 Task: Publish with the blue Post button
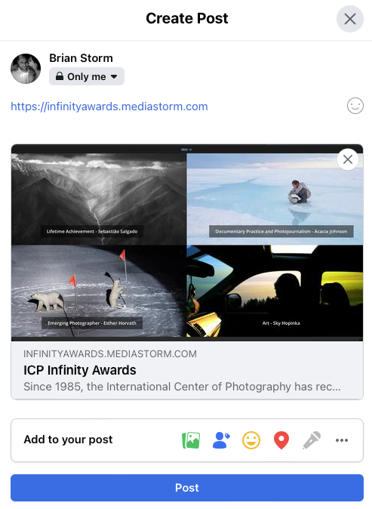click(187, 488)
